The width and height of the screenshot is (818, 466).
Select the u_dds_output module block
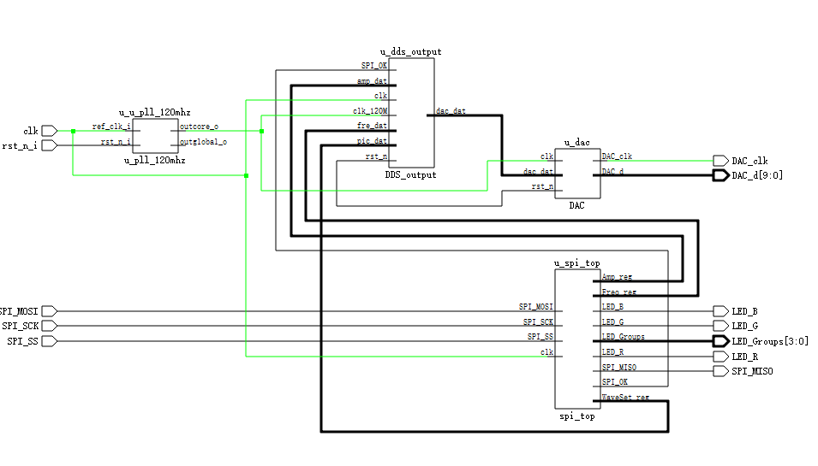click(411, 113)
